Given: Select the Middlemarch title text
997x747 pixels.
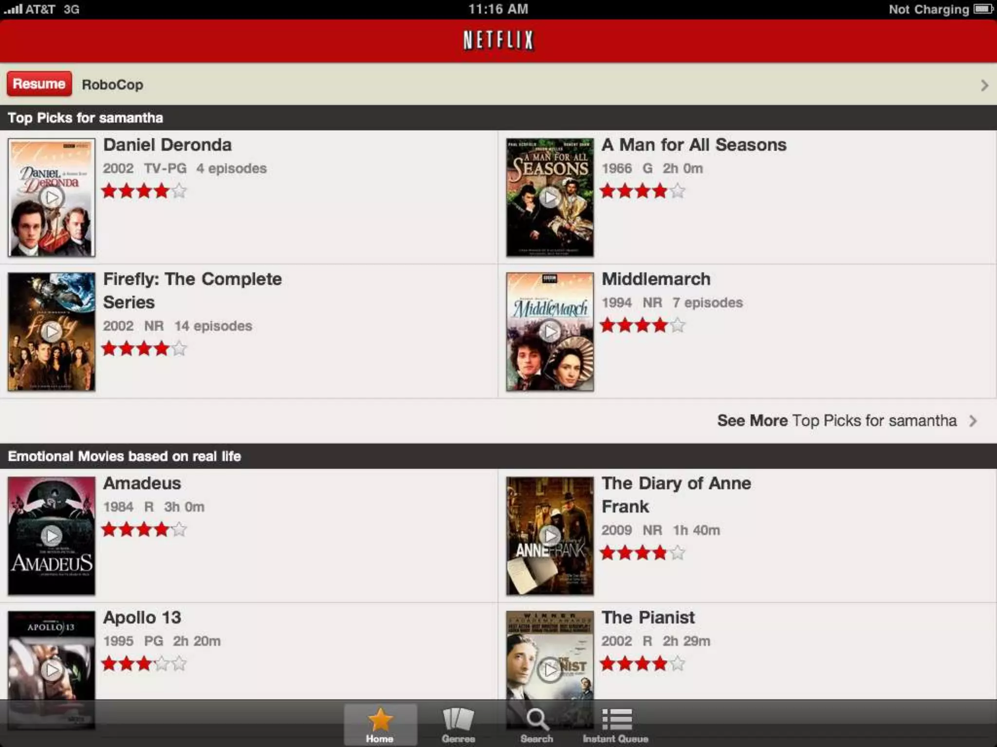Looking at the screenshot, I should pyautogui.click(x=656, y=279).
